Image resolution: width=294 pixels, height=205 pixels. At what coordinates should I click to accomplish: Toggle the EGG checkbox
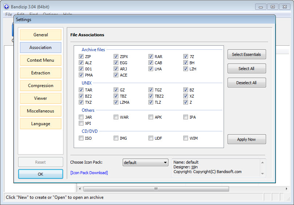point(116,62)
